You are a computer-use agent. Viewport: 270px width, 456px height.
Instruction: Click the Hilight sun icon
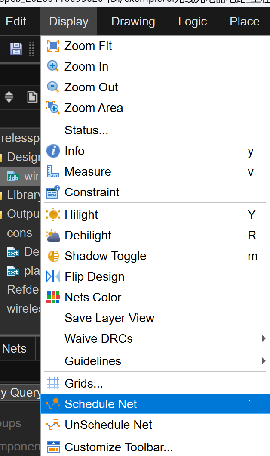tap(53, 214)
